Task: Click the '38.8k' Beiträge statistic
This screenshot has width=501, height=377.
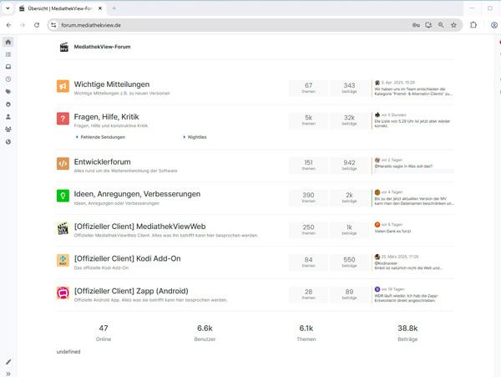Action: tap(407, 328)
